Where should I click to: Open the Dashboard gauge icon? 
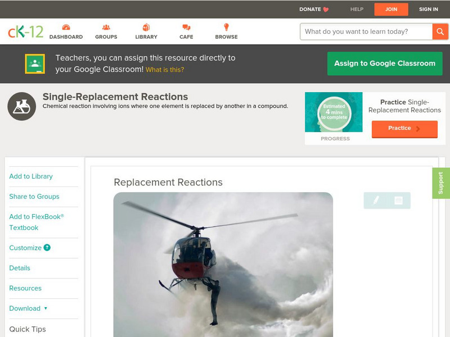pos(66,27)
